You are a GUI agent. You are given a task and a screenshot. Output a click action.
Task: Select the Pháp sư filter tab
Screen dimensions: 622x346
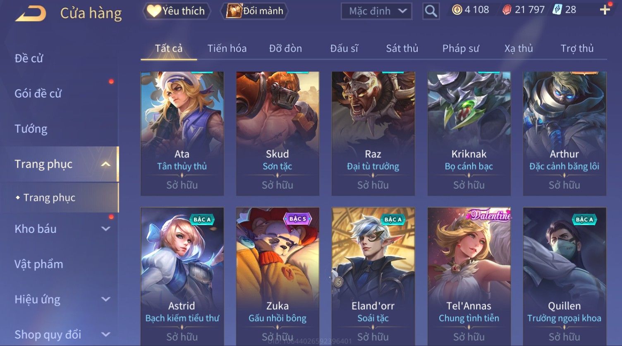click(x=461, y=48)
